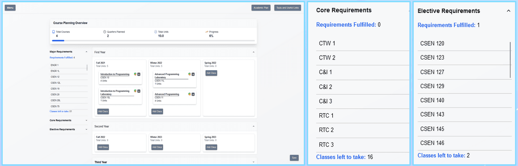Open the Introduction to Programming CSEN 10 title
The height and width of the screenshot is (166, 518).
click(115, 74)
